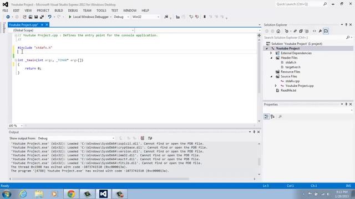Select Alphabetical sort in Properties panel
This screenshot has height=199, width=355.
(272, 117)
